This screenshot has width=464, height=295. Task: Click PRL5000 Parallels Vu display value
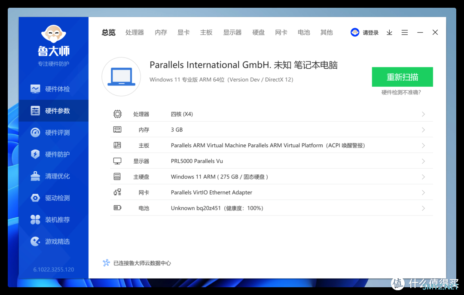click(197, 161)
